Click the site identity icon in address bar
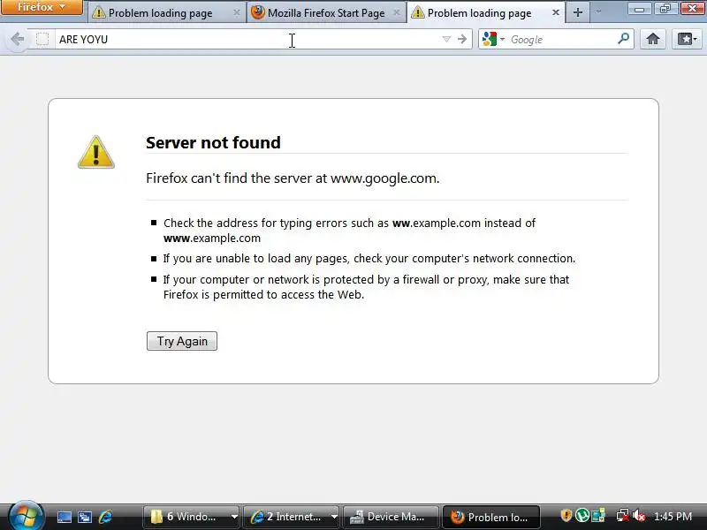Screen dimensions: 707x530 [x=42, y=39]
